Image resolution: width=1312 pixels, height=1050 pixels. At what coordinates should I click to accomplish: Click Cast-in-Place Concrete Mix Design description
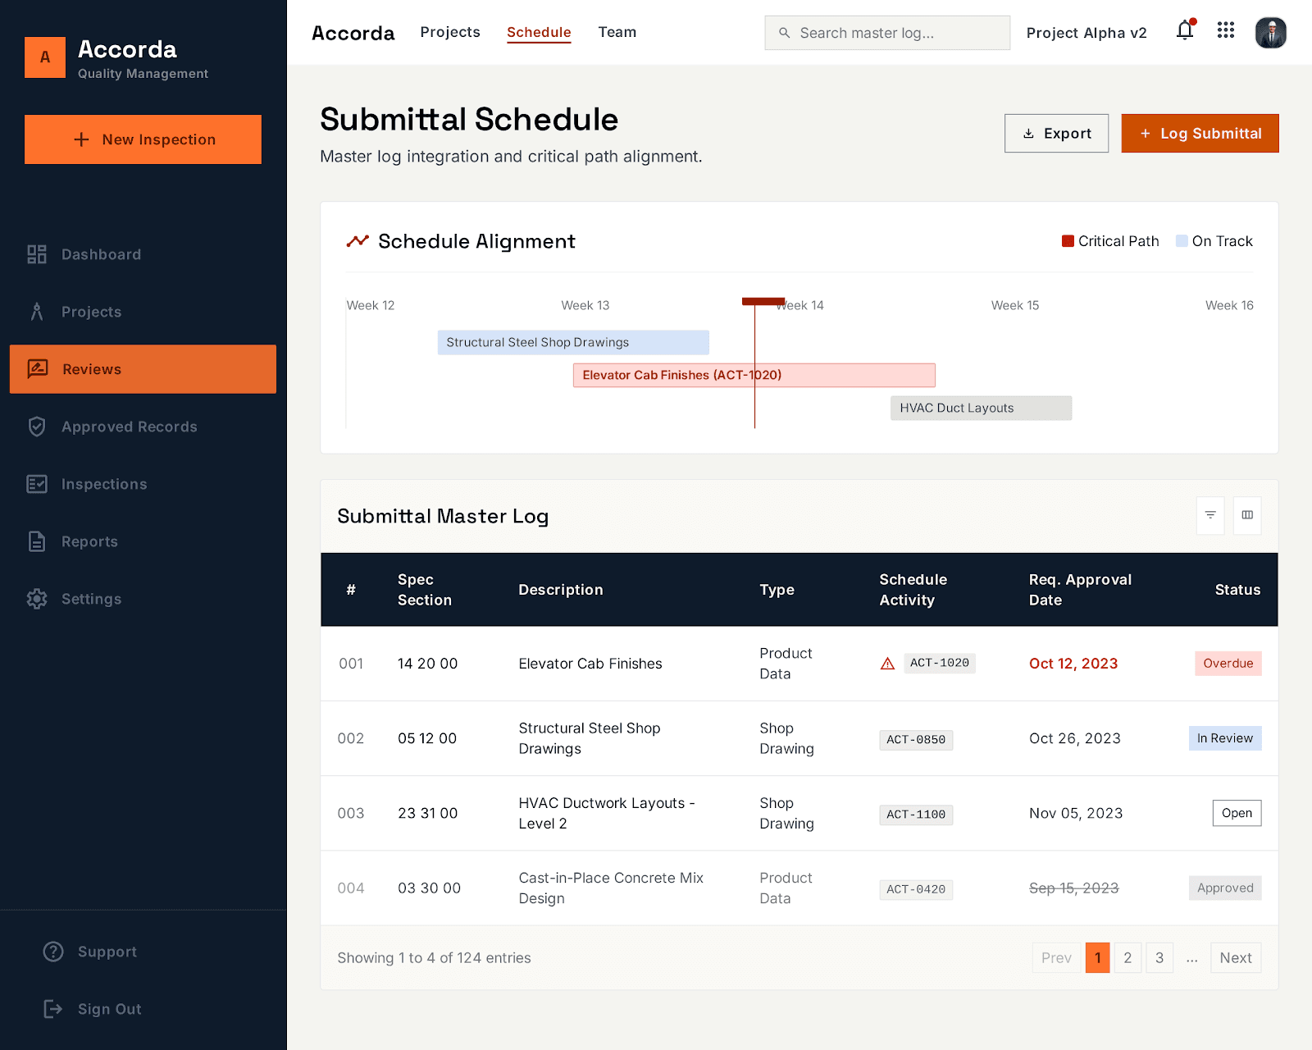coord(611,888)
